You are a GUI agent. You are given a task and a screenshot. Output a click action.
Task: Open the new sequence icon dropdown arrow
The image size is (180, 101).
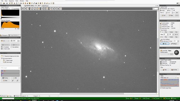3,3
